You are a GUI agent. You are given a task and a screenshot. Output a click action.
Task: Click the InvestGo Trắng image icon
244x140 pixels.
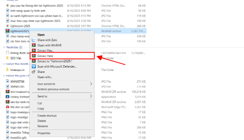[8, 132]
